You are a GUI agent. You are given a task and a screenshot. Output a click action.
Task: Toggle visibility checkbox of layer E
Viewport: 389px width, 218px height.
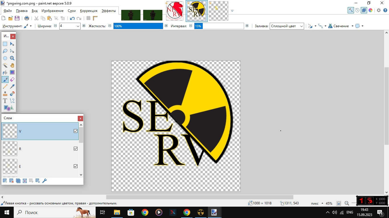pos(75,166)
